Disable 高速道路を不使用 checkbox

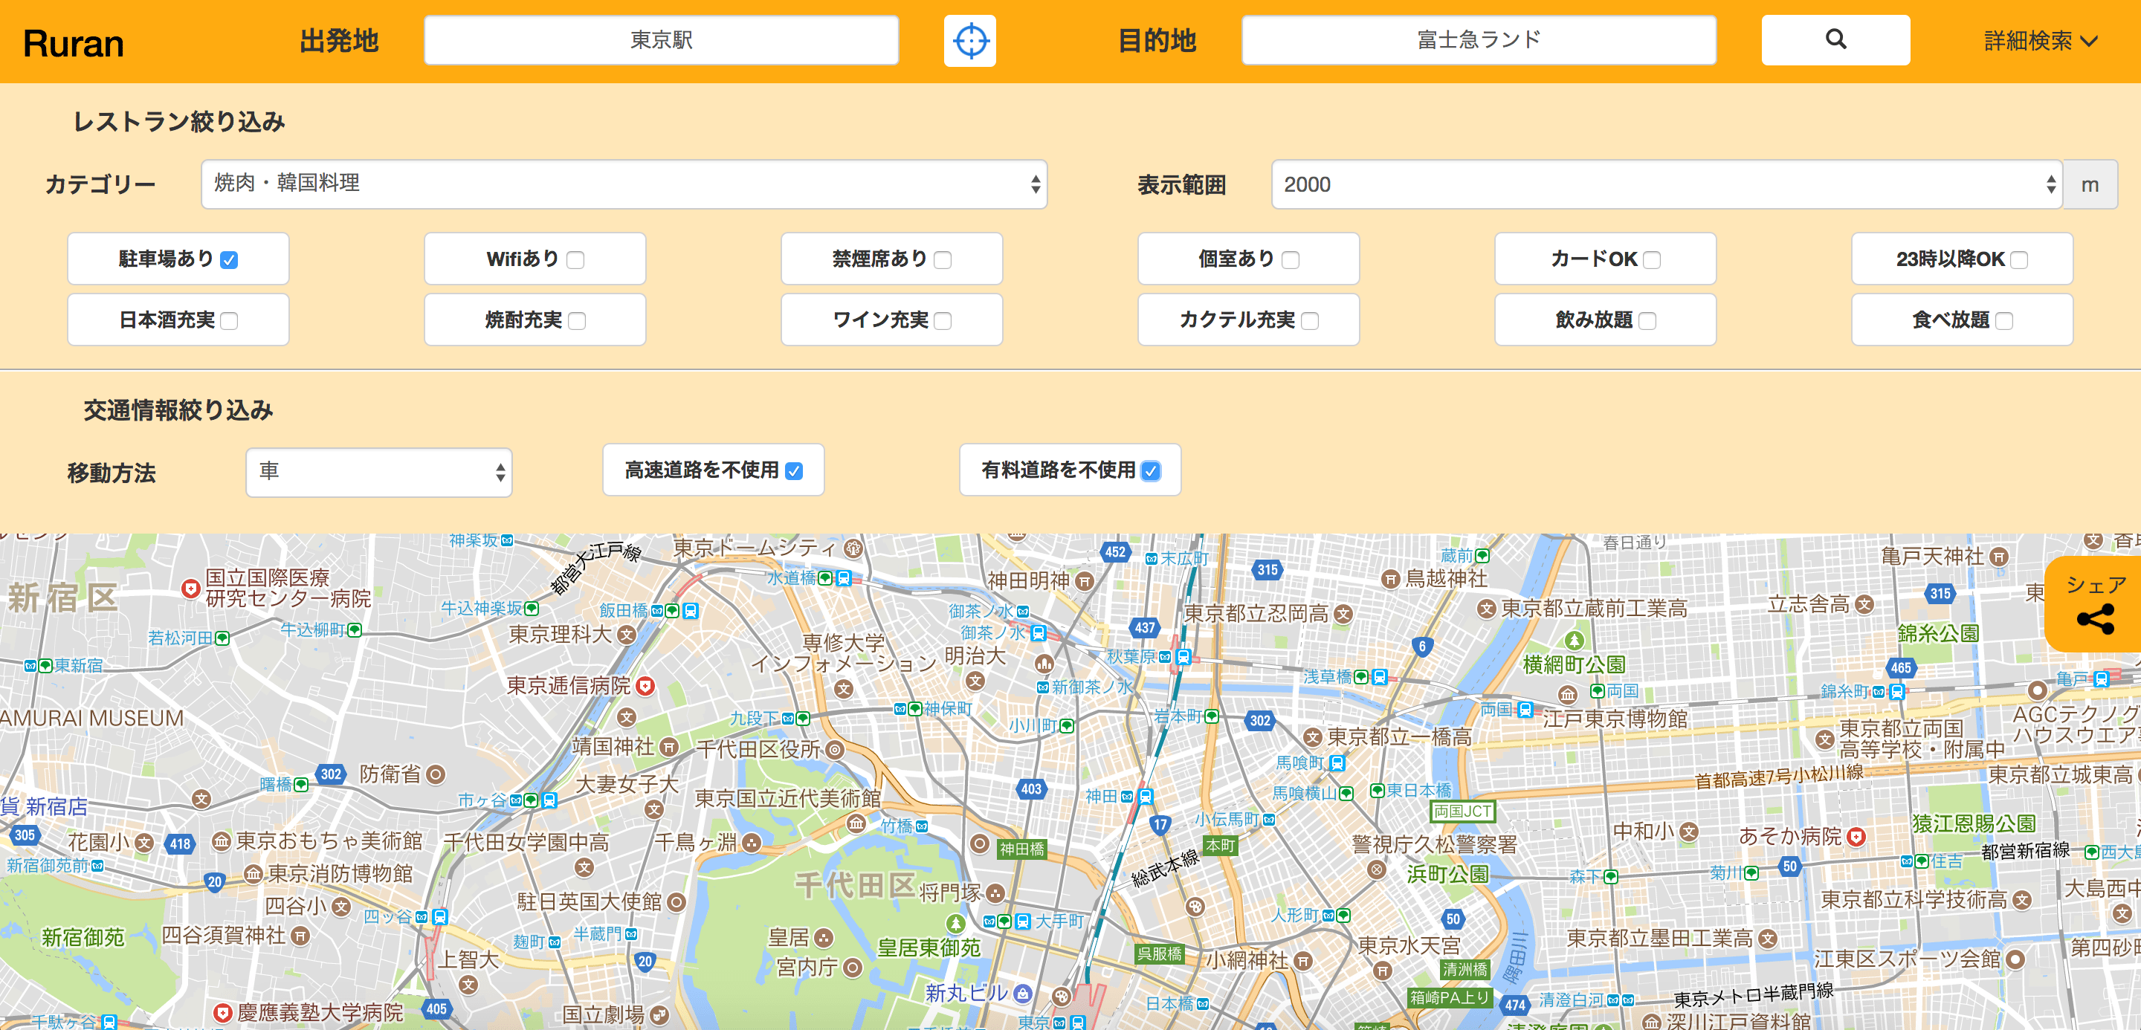794,471
